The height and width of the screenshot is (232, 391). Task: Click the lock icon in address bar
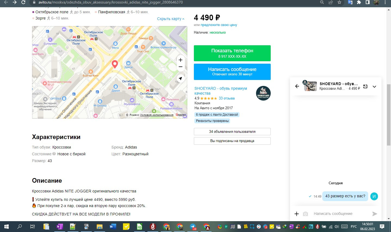[34, 2]
